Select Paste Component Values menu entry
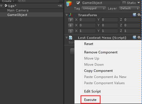 [108, 83]
